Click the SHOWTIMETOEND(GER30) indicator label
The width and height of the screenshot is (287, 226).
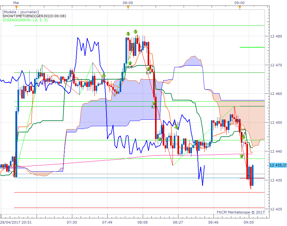[x=34, y=16]
